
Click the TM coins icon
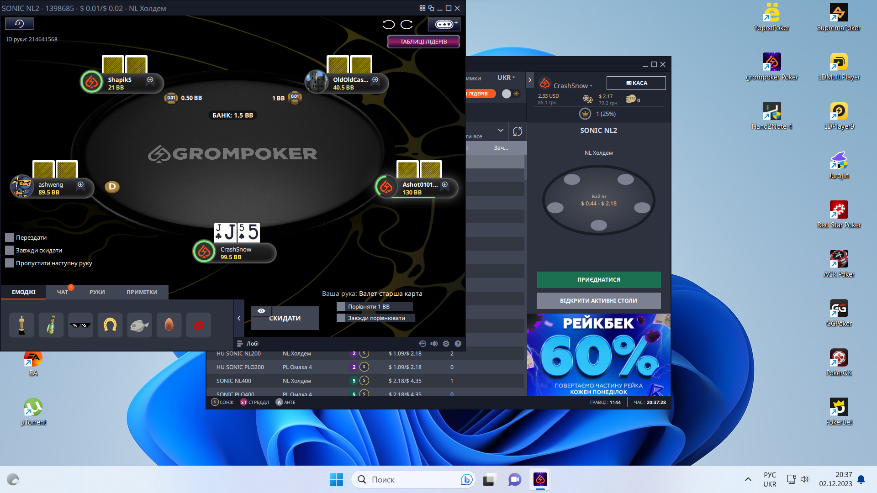[631, 99]
